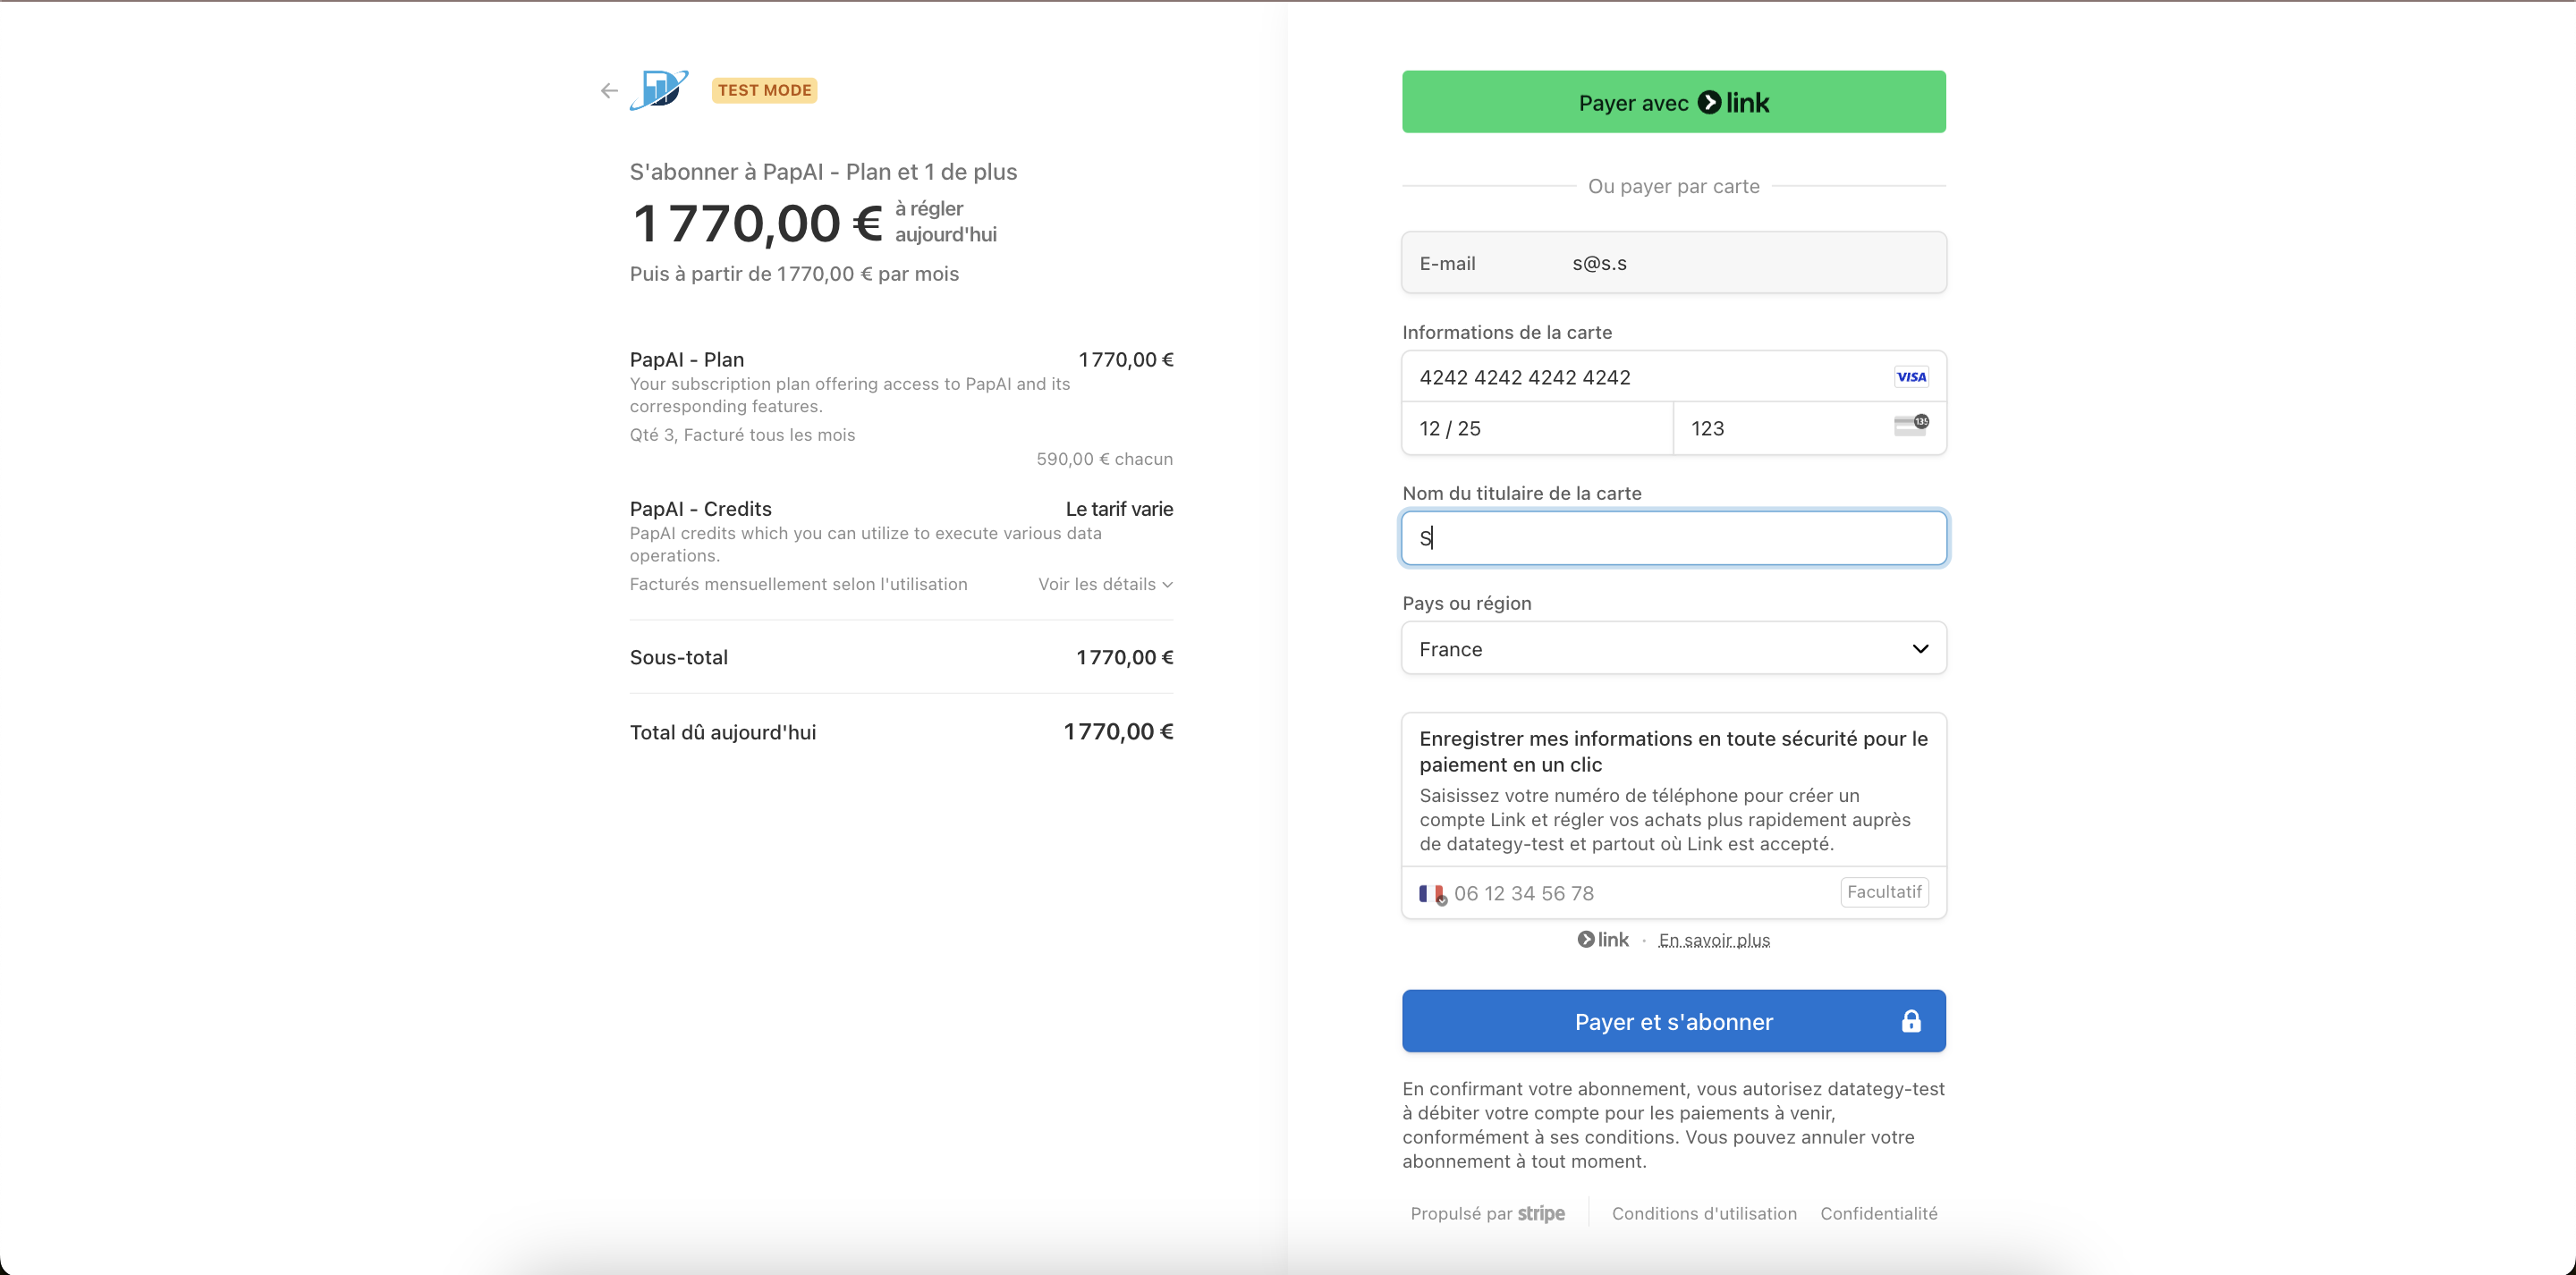The image size is (2576, 1275).
Task: Click the card expiry date field
Action: click(1536, 429)
